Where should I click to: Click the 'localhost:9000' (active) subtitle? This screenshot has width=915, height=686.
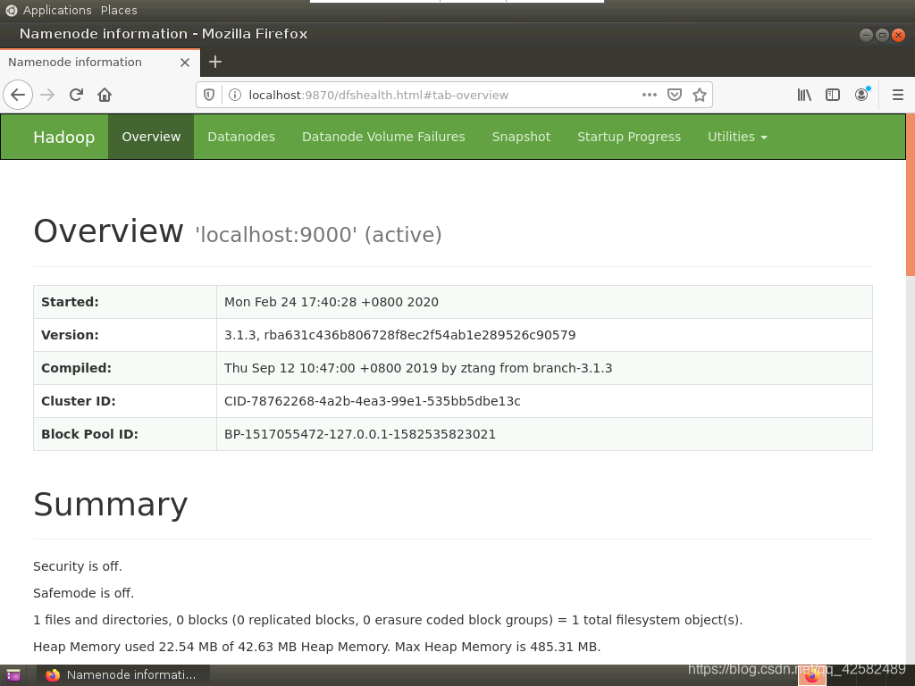tap(319, 235)
